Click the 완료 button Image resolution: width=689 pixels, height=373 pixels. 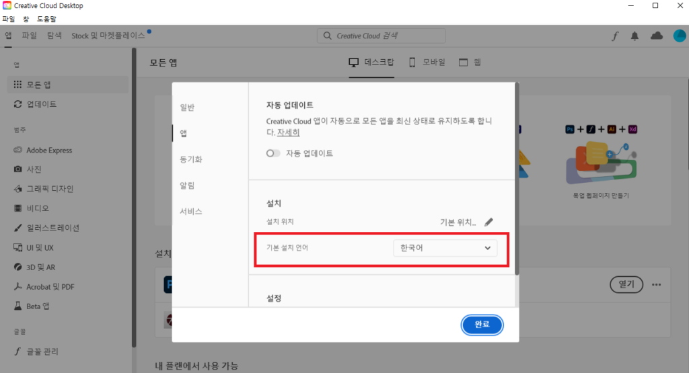pyautogui.click(x=482, y=325)
